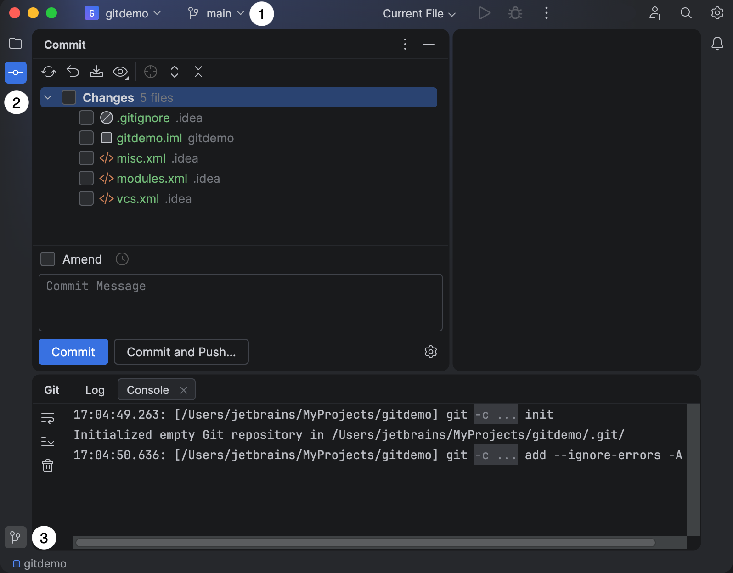Enable the Amend checkbox
Image resolution: width=733 pixels, height=573 pixels.
coord(48,259)
